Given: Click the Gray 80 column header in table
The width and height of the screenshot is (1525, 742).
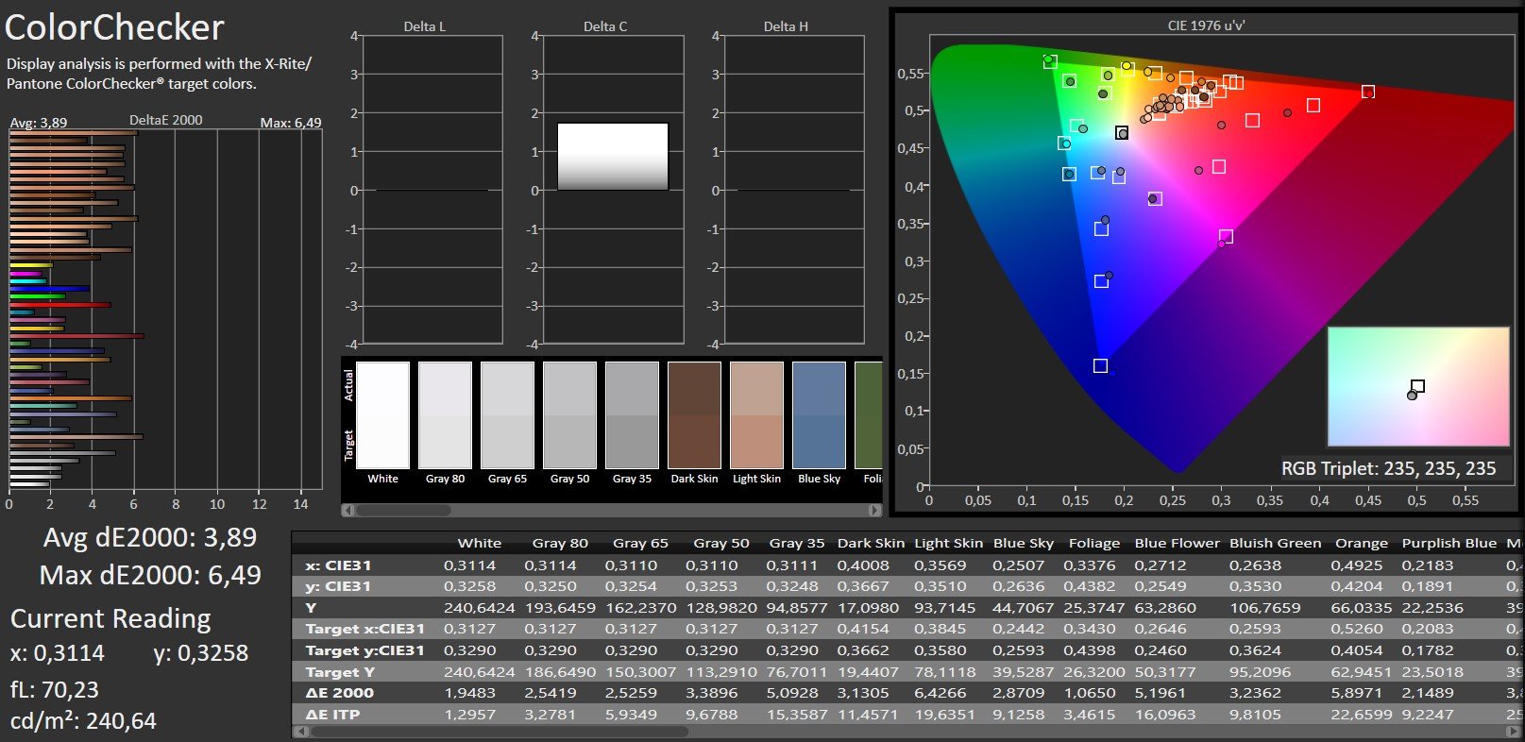Looking at the screenshot, I should coord(560,543).
